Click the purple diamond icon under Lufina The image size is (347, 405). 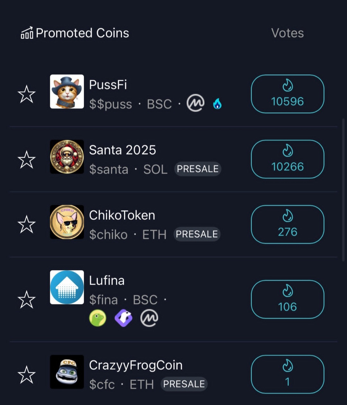(124, 318)
